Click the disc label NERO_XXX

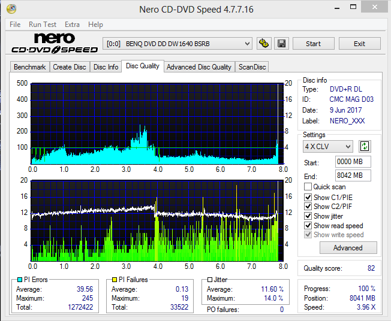(347, 121)
